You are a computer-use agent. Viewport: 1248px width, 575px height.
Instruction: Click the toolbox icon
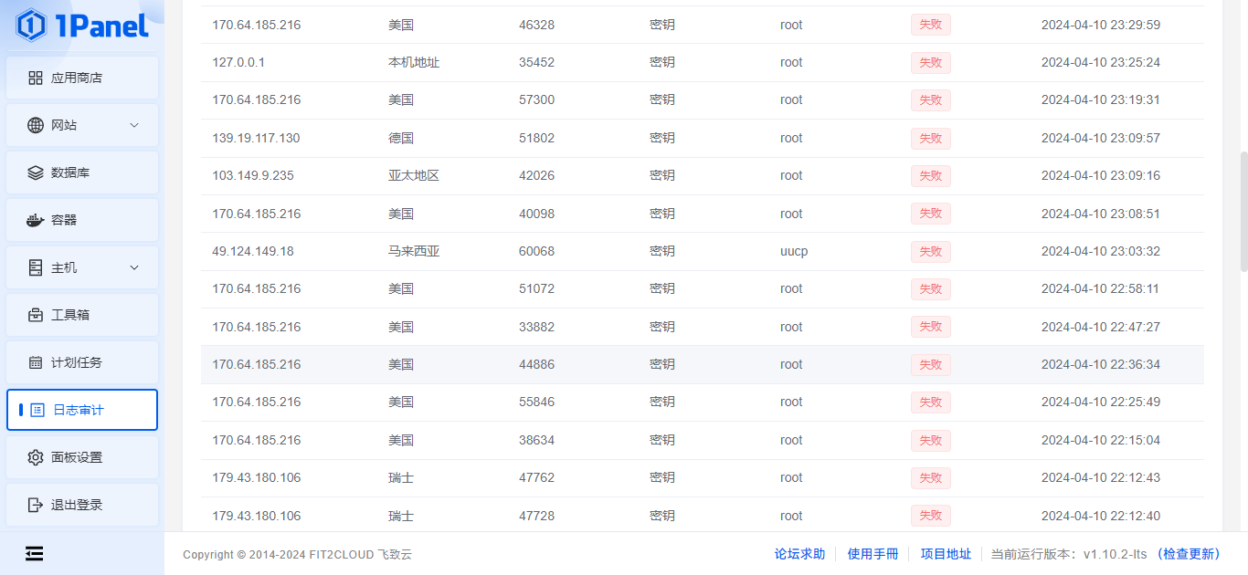pos(36,315)
